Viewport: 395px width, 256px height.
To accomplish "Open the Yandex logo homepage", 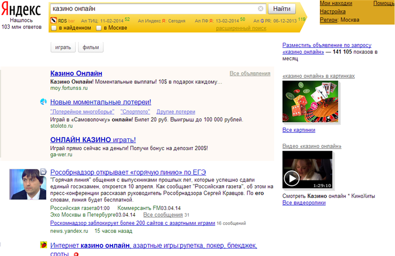I will [21, 10].
